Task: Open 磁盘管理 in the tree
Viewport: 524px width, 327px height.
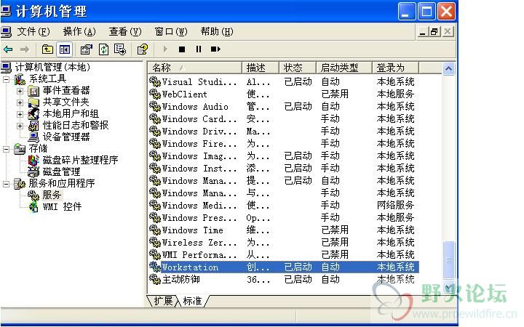Action: [x=61, y=171]
